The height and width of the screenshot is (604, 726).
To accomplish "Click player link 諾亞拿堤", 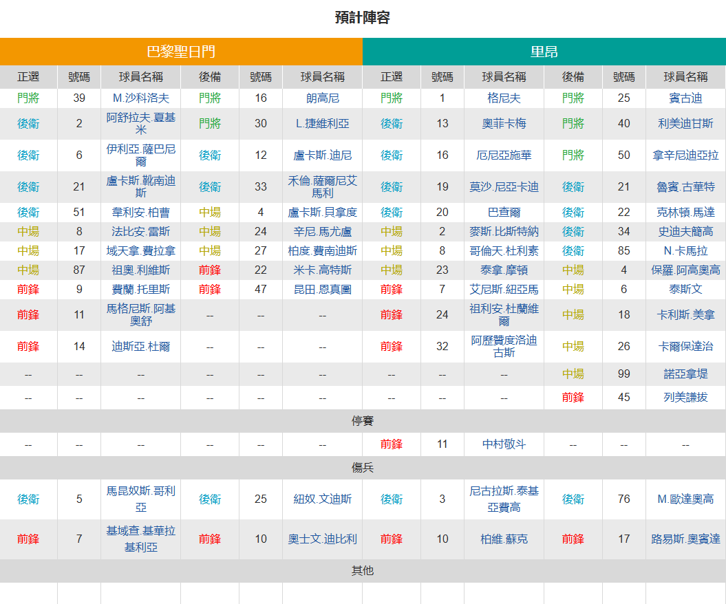I will (685, 374).
